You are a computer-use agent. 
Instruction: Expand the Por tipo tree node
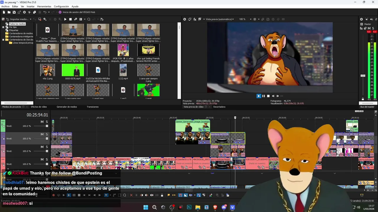coord(3,27)
